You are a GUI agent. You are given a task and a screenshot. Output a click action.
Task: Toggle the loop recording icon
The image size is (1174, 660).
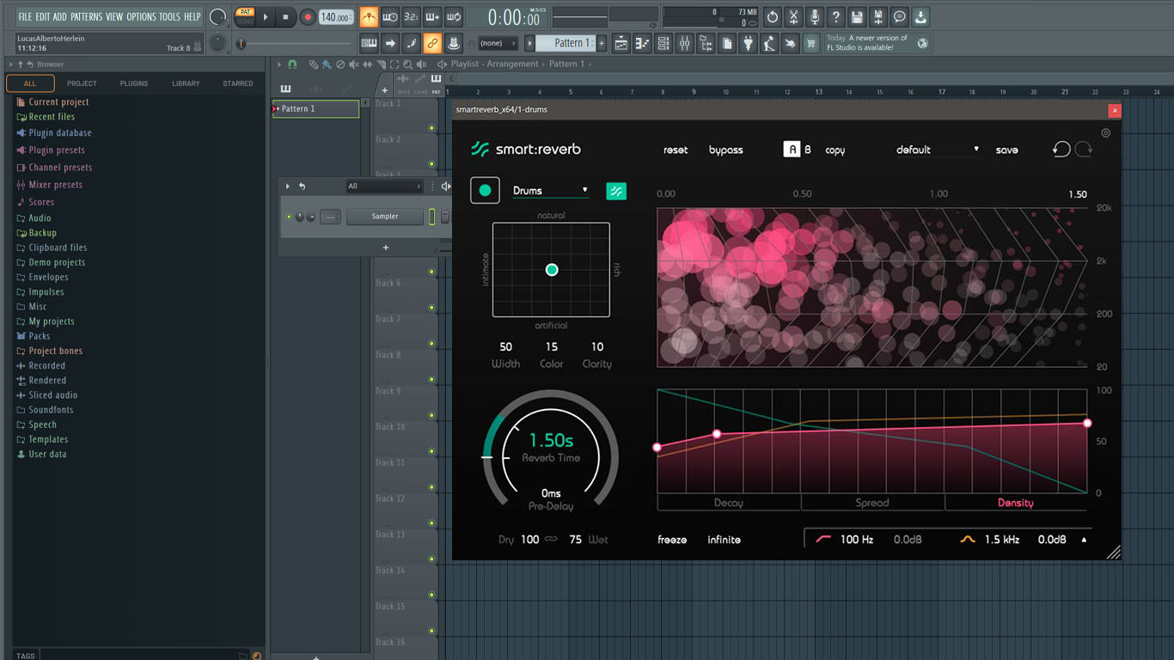[x=454, y=17]
